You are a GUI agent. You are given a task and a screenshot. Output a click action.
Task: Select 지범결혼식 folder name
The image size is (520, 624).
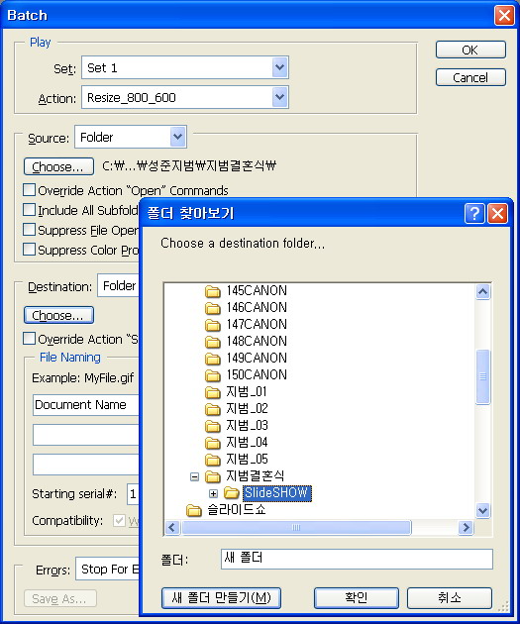[255, 476]
